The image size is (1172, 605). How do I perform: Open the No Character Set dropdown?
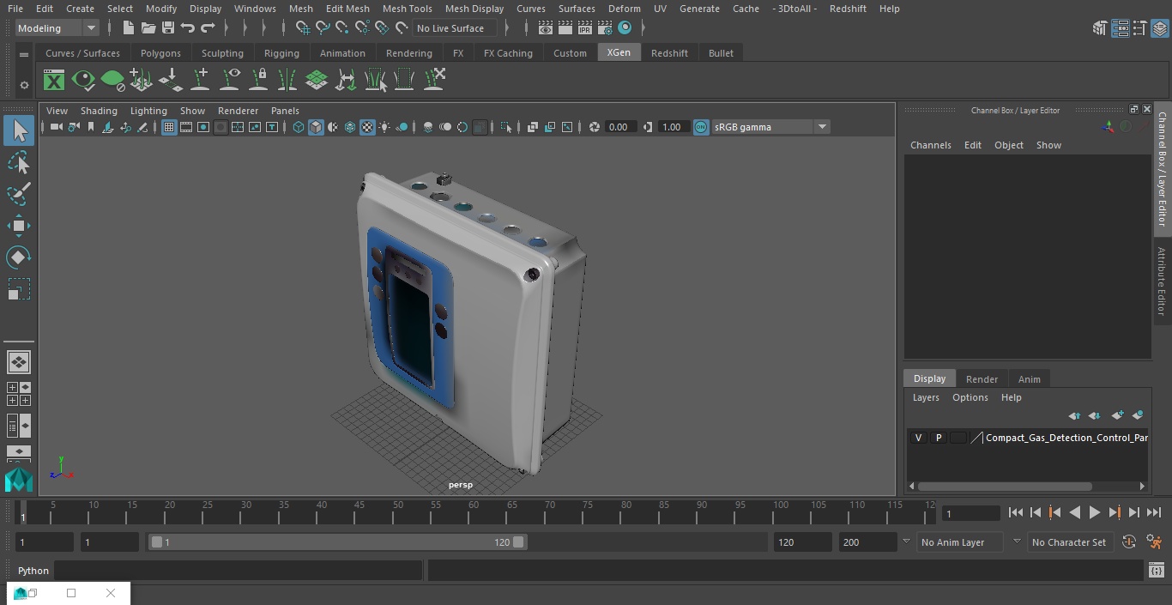point(1069,542)
